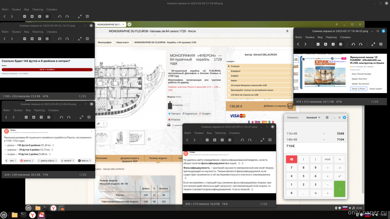390x219 pixels.
Task: Open fullscreen mode in main 21-59-08 viewer
Action: 80,16
